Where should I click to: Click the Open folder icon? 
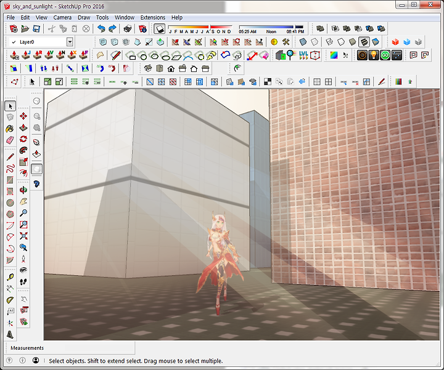[x=25, y=28]
